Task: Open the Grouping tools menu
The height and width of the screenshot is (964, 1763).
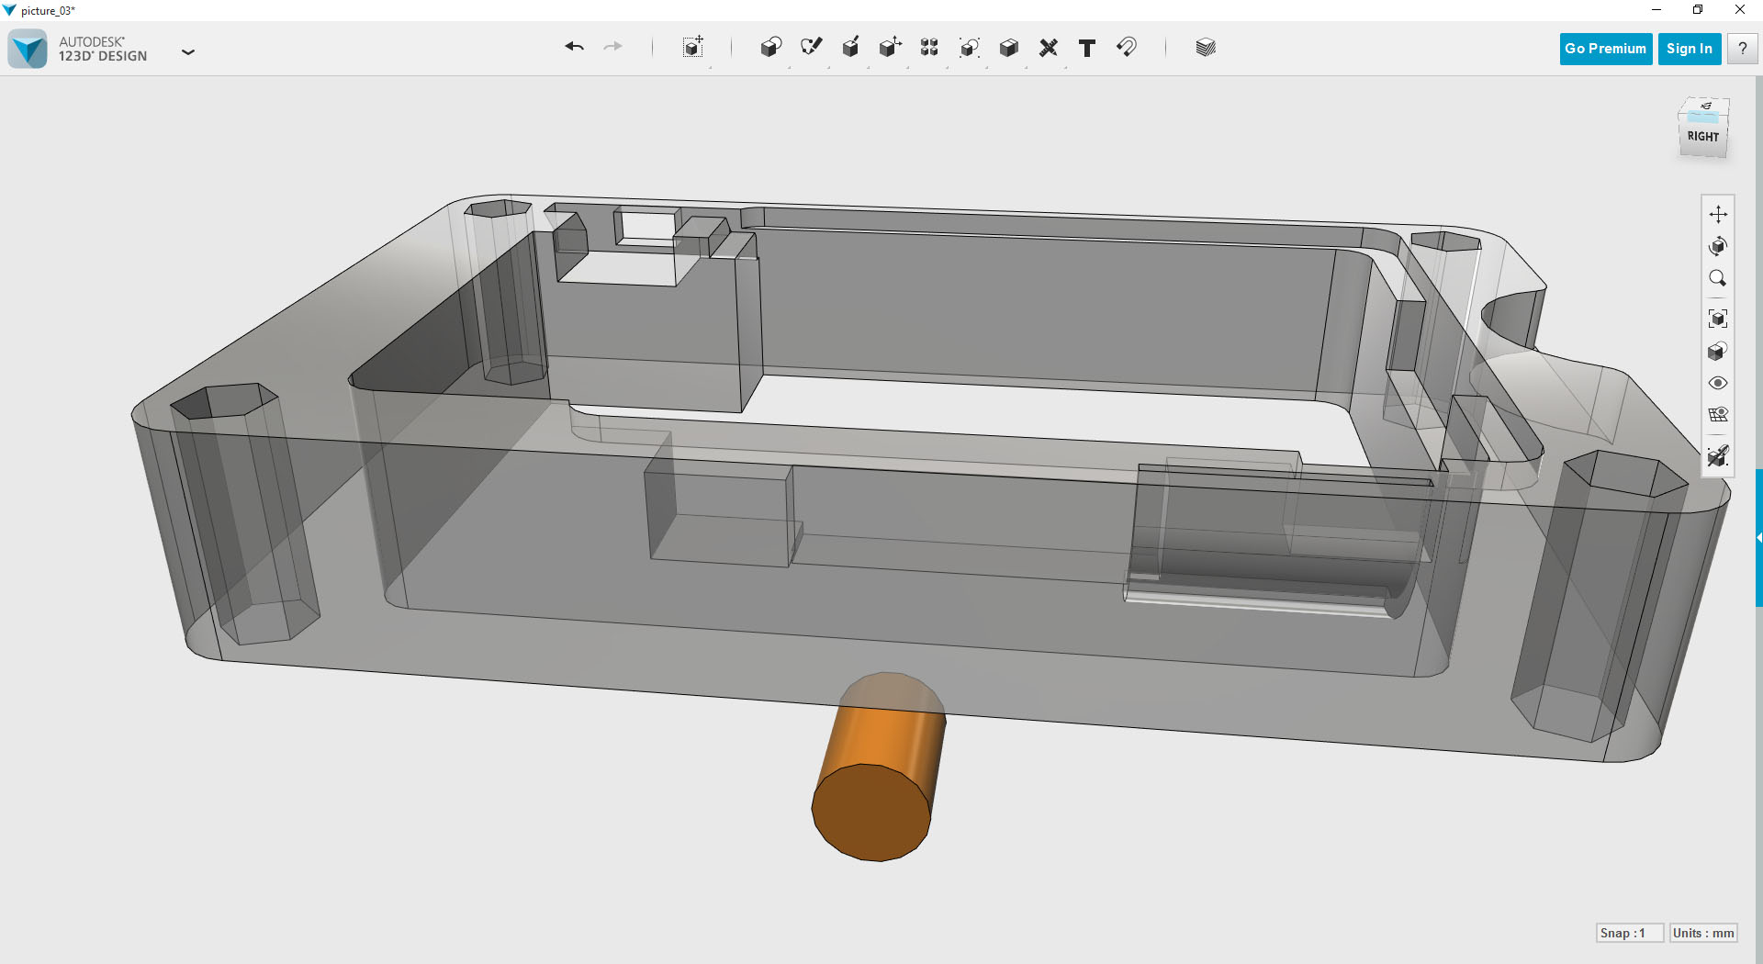Action: coord(969,48)
